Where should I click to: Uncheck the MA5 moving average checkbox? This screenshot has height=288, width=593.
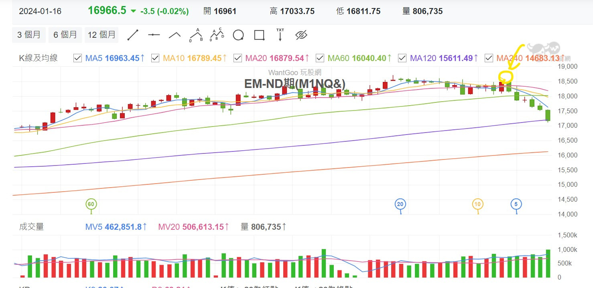coord(78,58)
